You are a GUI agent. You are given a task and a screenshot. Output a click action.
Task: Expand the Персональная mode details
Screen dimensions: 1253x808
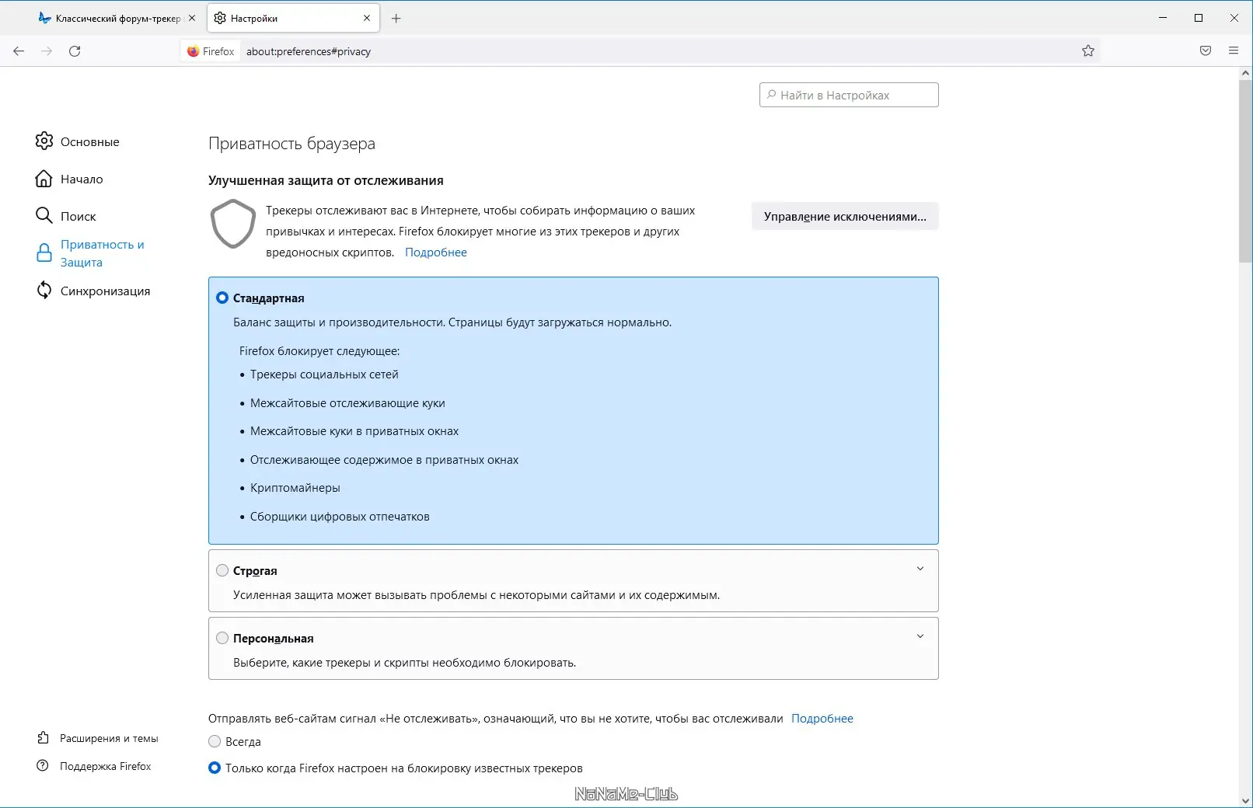tap(920, 635)
